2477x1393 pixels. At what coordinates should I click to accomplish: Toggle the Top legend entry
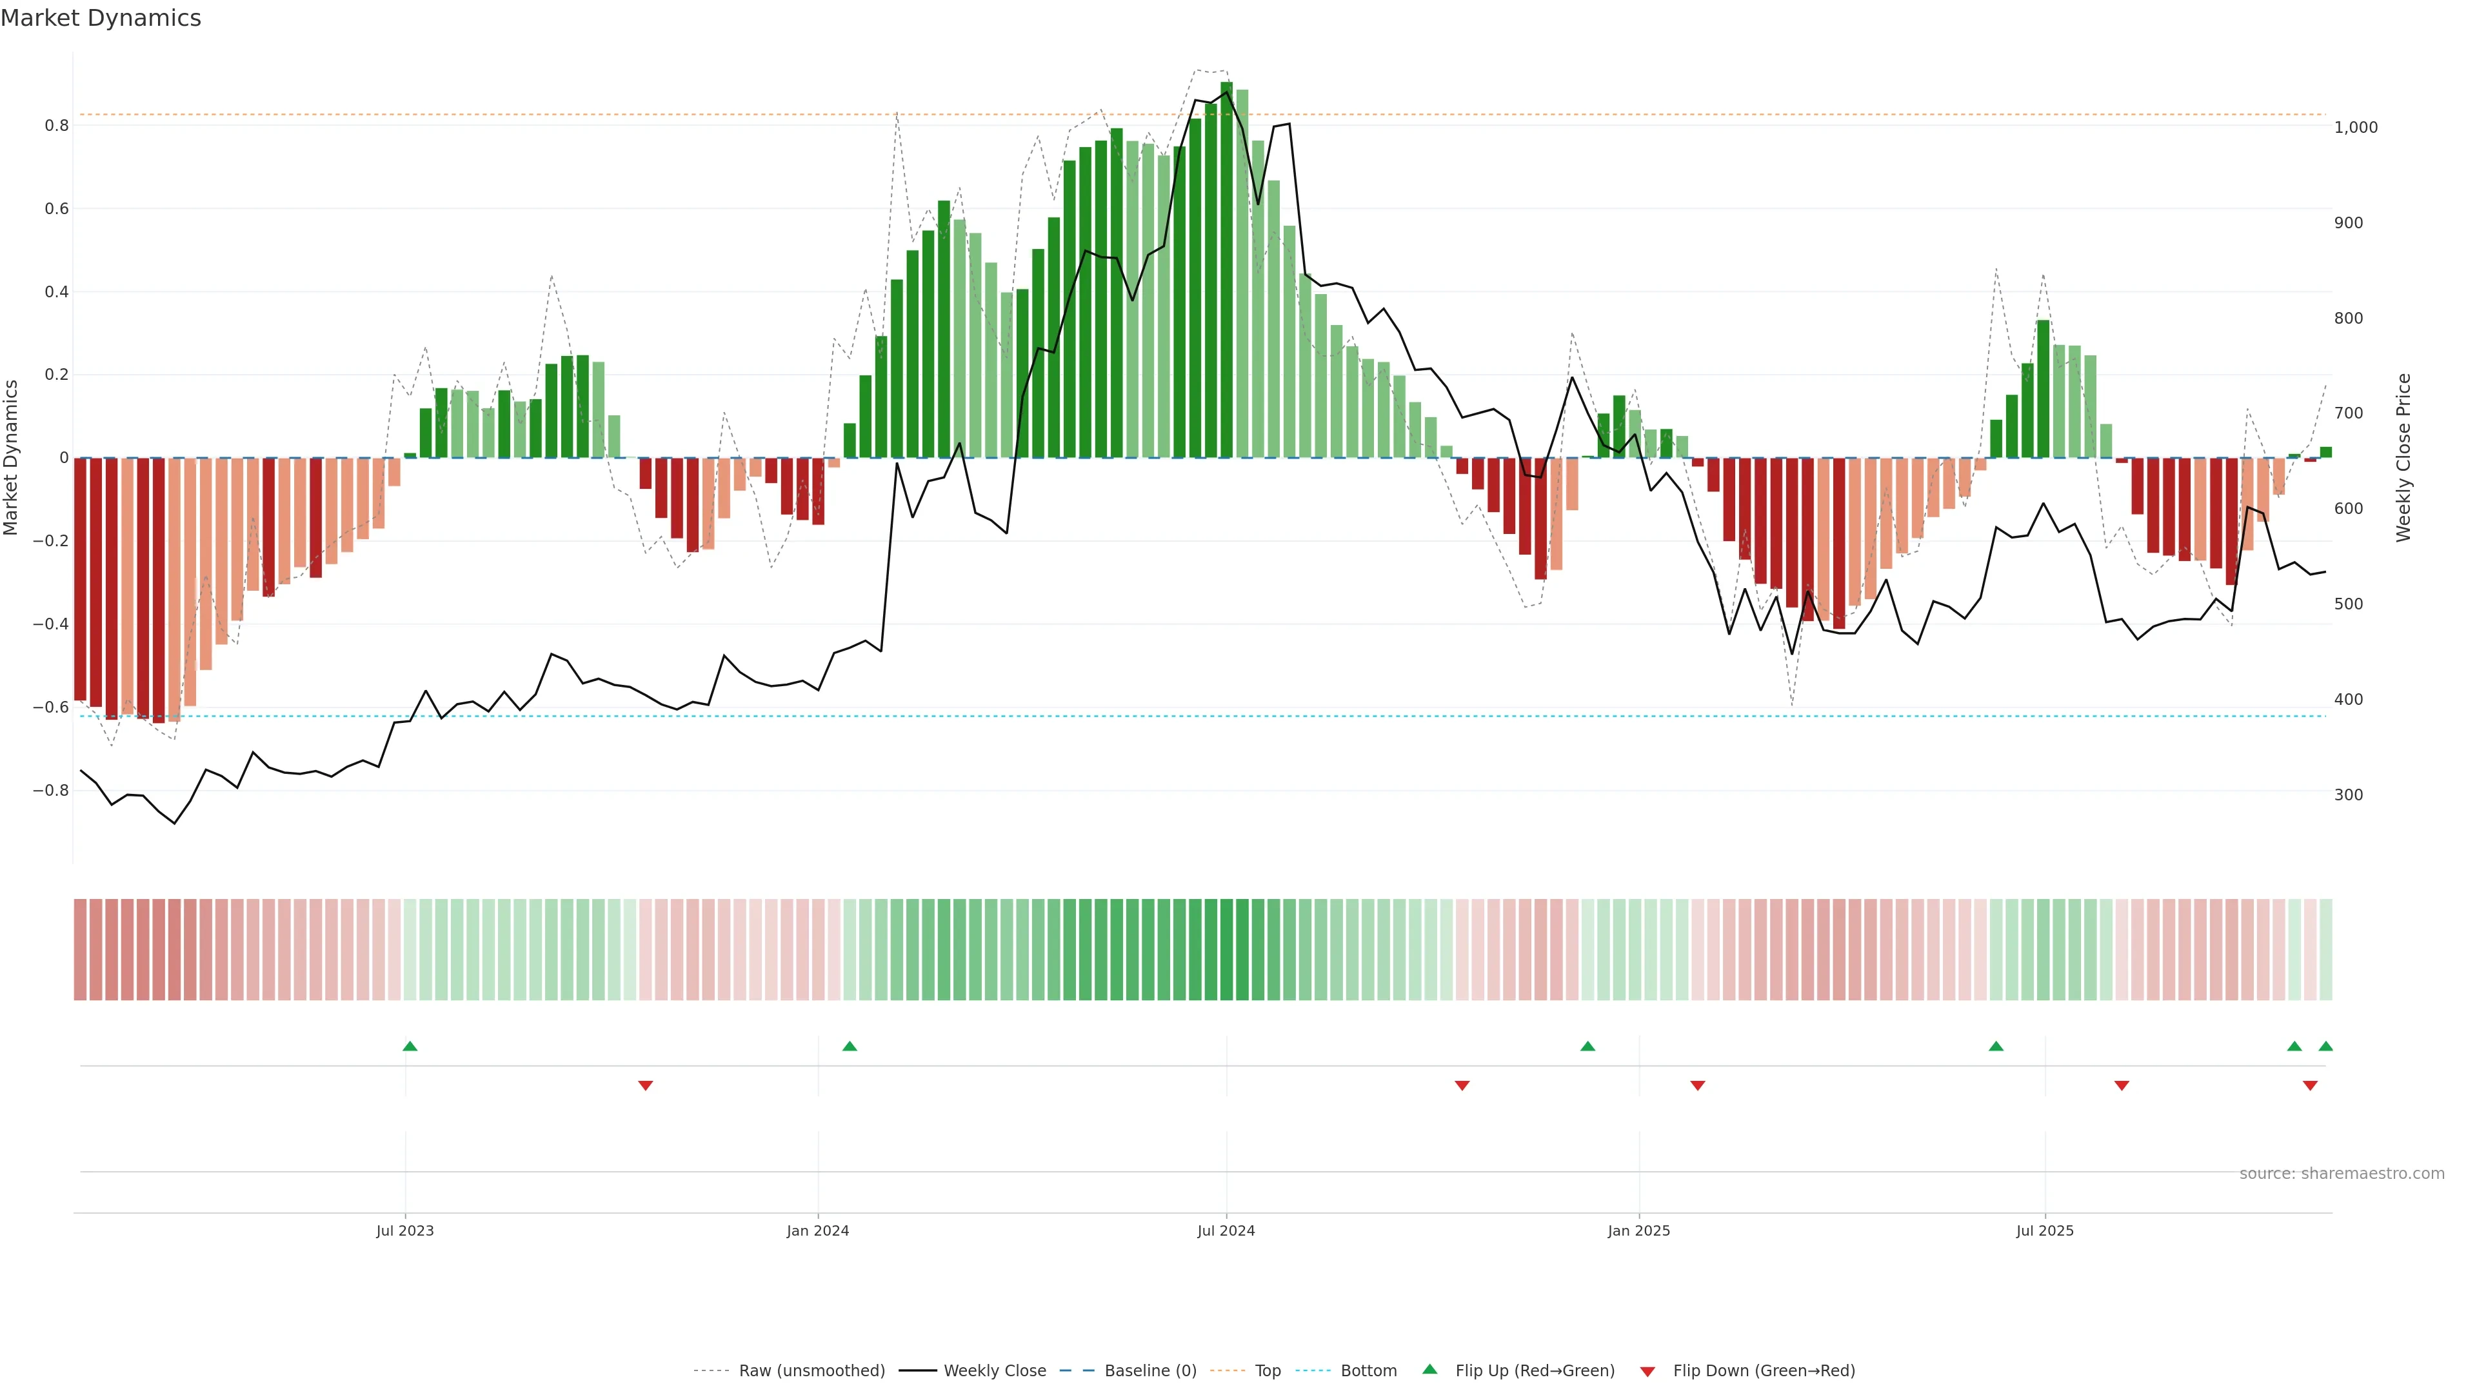tap(1268, 1370)
